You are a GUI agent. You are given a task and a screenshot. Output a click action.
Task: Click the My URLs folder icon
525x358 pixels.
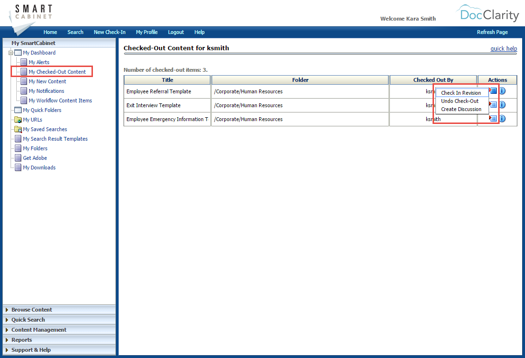pyautogui.click(x=19, y=120)
